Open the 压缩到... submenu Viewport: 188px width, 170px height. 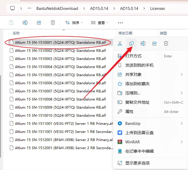tap(150, 93)
